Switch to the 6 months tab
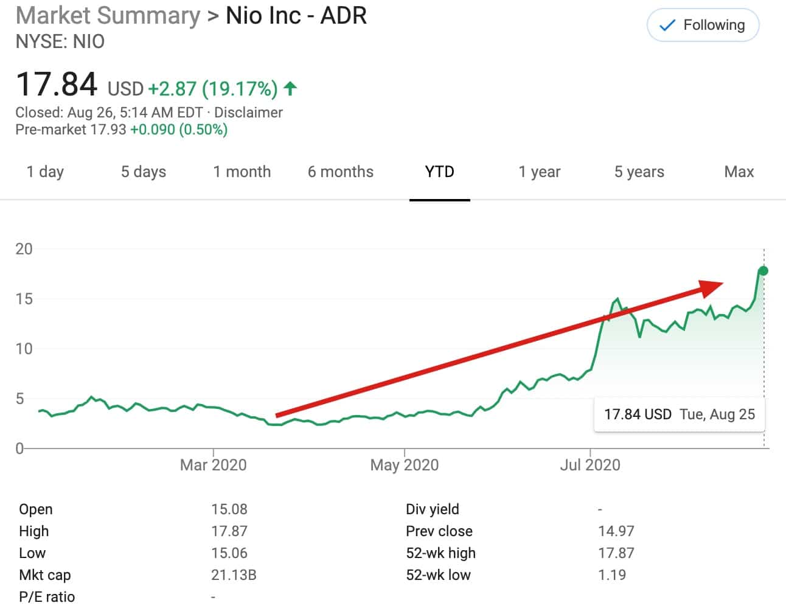The width and height of the screenshot is (786, 611). click(x=341, y=172)
